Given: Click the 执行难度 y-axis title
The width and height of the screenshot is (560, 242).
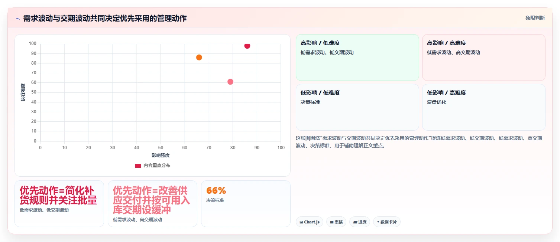Looking at the screenshot, I should [x=23, y=92].
